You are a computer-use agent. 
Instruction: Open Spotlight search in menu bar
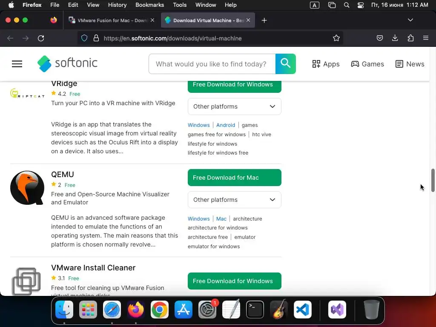tap(347, 5)
